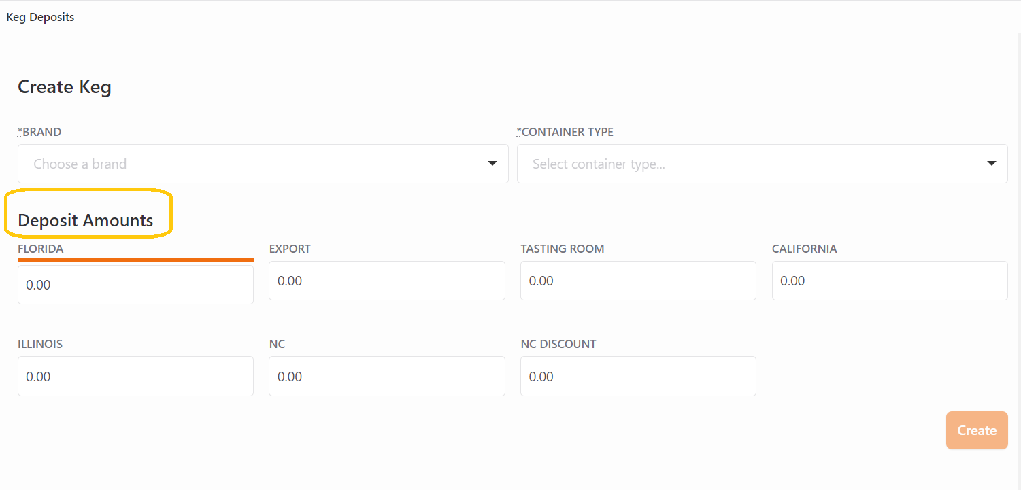Focus the NC deposit amount field
The height and width of the screenshot is (490, 1021).
coord(386,377)
